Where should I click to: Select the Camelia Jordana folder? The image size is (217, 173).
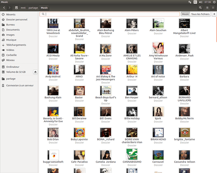106,158
